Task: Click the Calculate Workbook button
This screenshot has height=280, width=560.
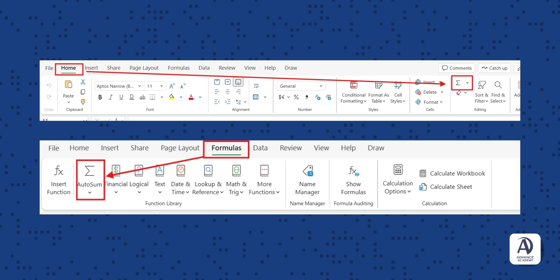Action: click(452, 174)
